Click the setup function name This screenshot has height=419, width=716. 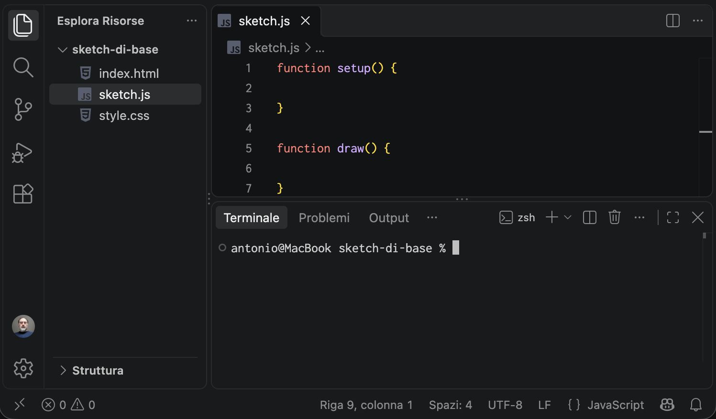coord(354,68)
